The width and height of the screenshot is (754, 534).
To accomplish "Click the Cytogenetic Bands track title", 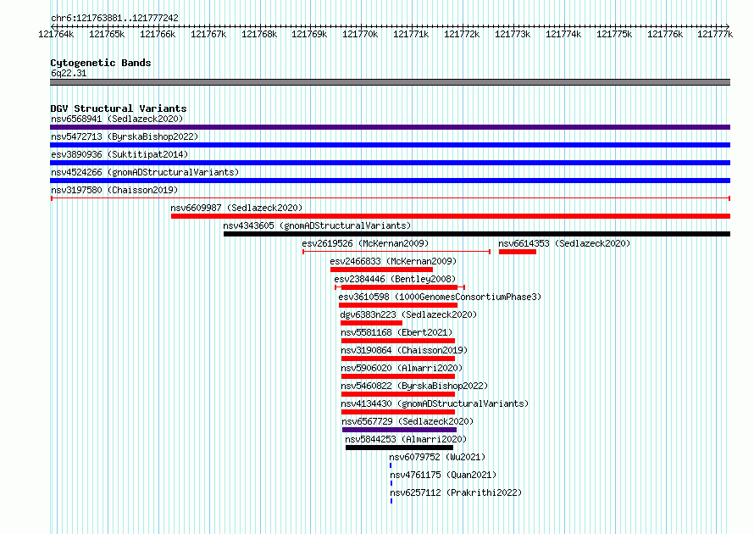I will tap(101, 63).
